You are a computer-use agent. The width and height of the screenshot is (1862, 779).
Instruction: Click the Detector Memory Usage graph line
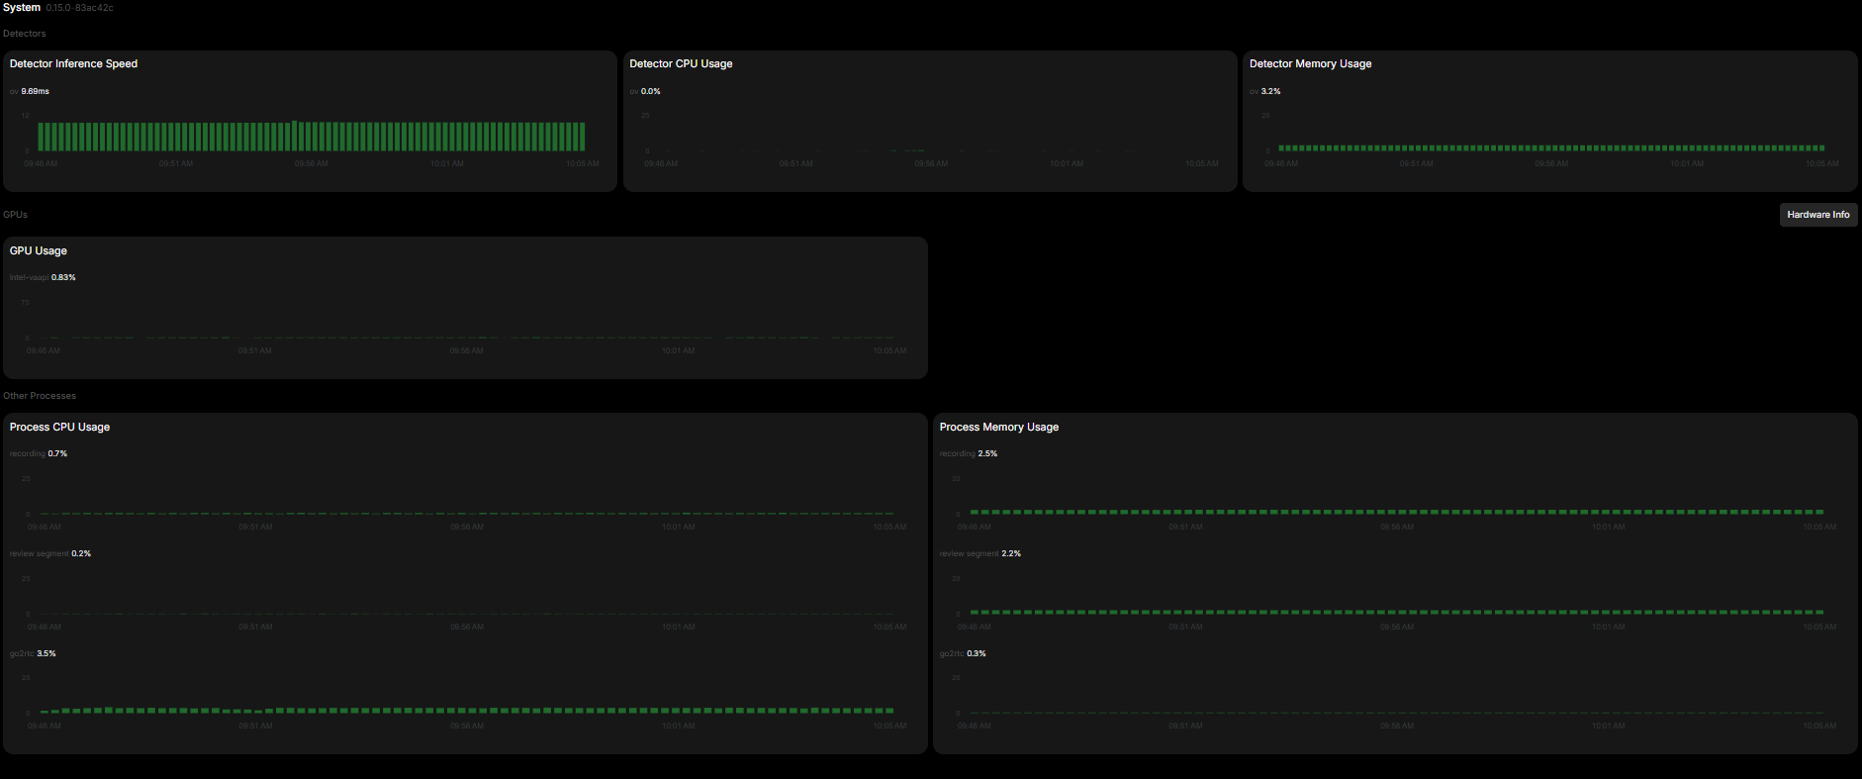coord(1550,147)
